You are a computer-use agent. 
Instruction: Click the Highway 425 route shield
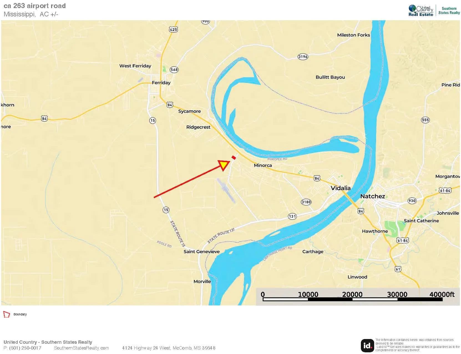173,29
